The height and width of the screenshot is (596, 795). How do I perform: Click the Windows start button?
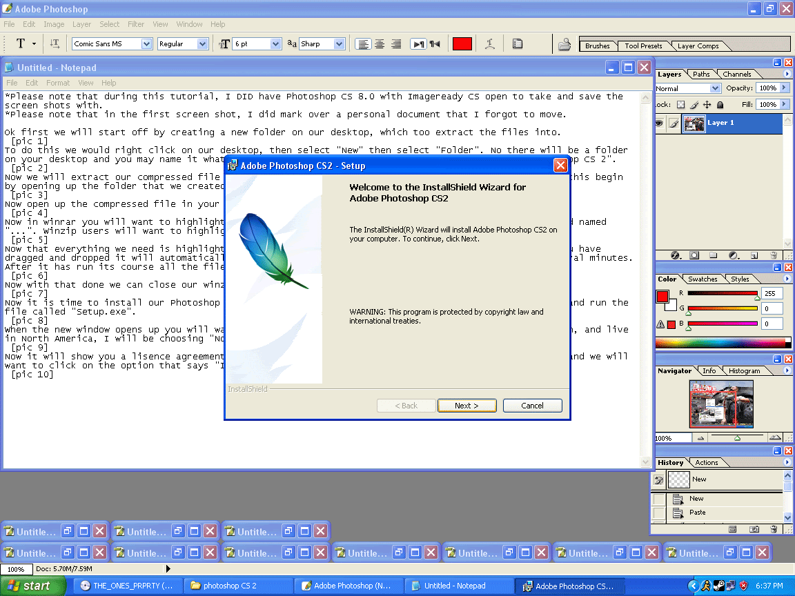33,586
